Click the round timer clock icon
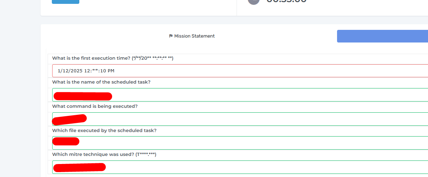The image size is (428, 177). pyautogui.click(x=253, y=1)
